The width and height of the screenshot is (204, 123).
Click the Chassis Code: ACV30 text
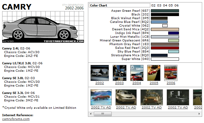(22, 52)
